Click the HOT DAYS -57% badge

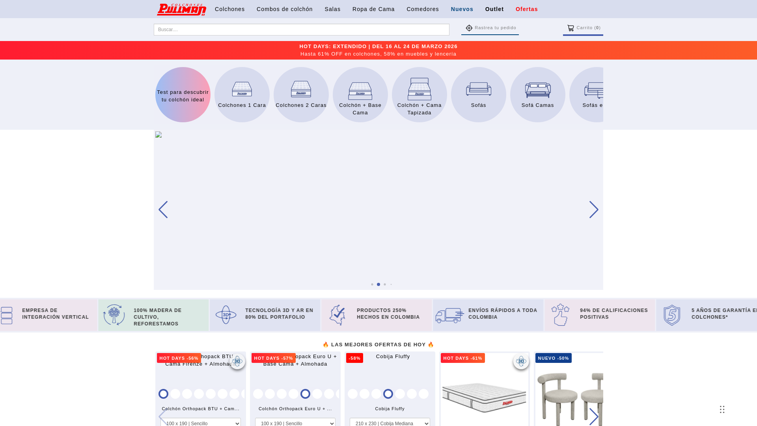click(274, 358)
